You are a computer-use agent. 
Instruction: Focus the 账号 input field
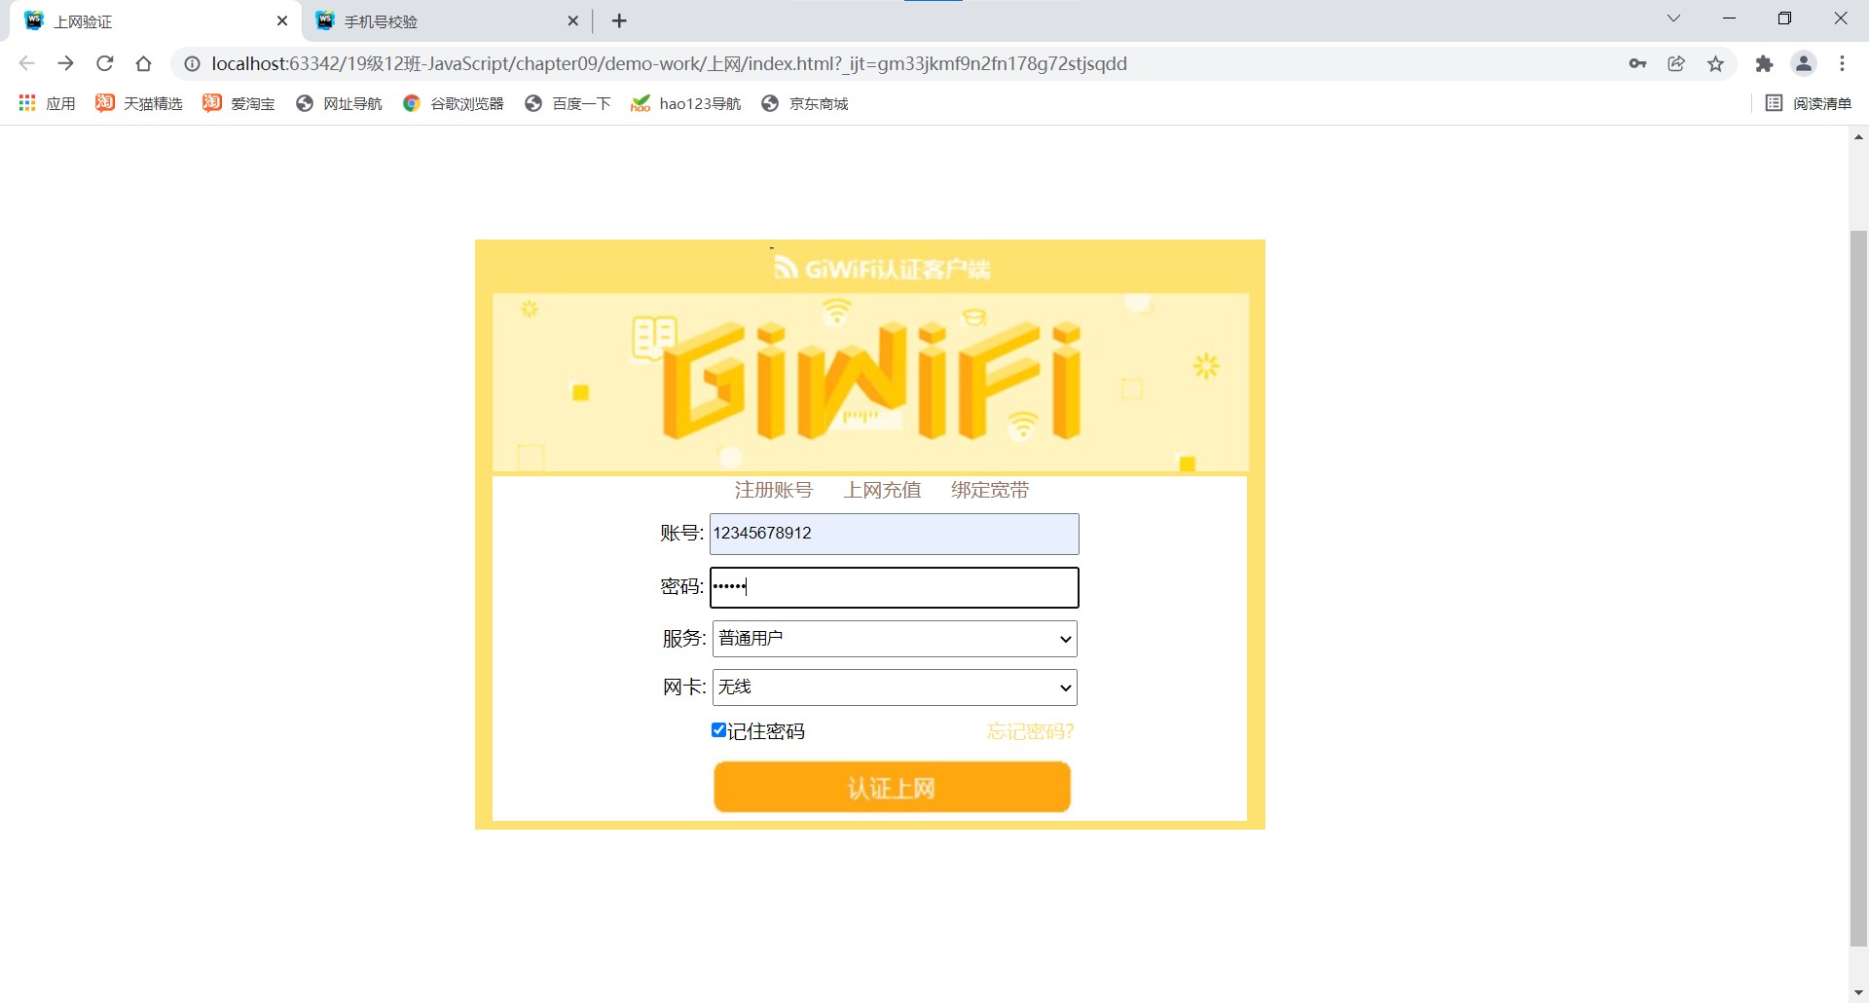click(x=895, y=534)
